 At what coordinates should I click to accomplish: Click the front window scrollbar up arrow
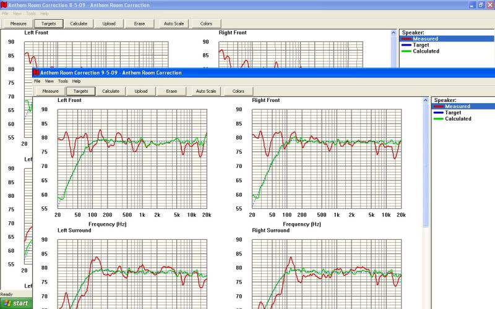(425, 99)
